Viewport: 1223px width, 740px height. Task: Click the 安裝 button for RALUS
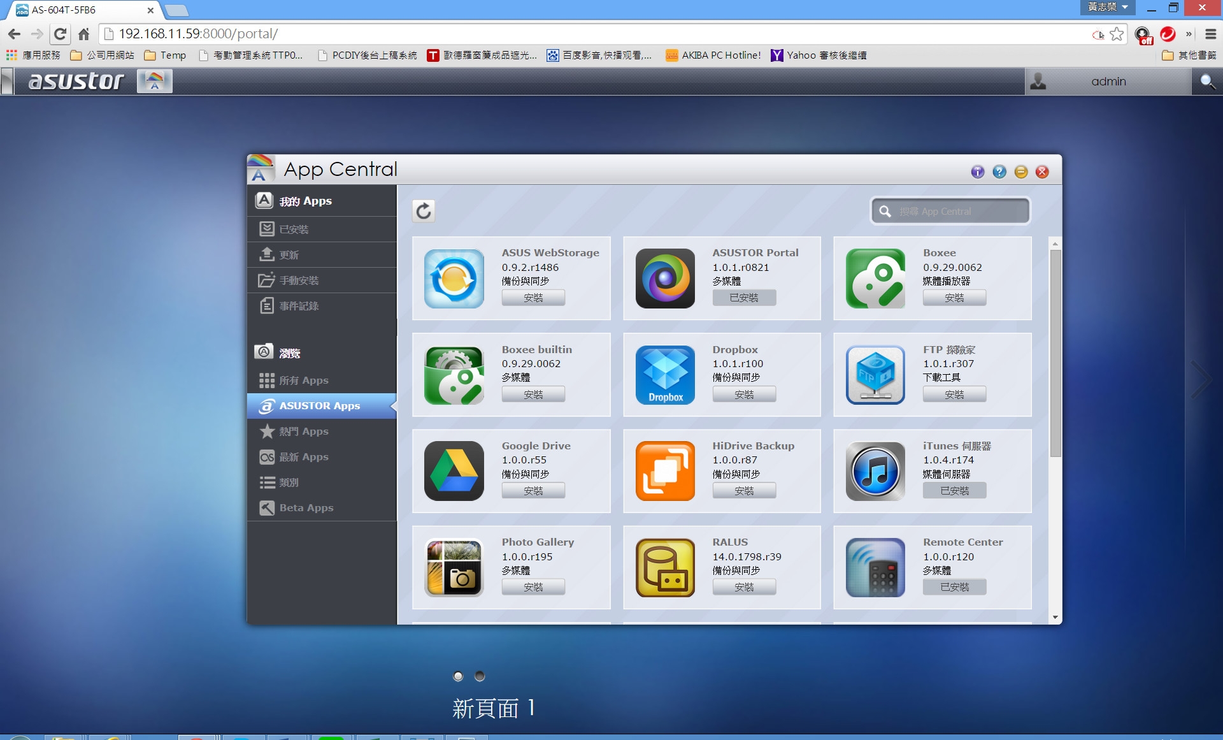[744, 587]
